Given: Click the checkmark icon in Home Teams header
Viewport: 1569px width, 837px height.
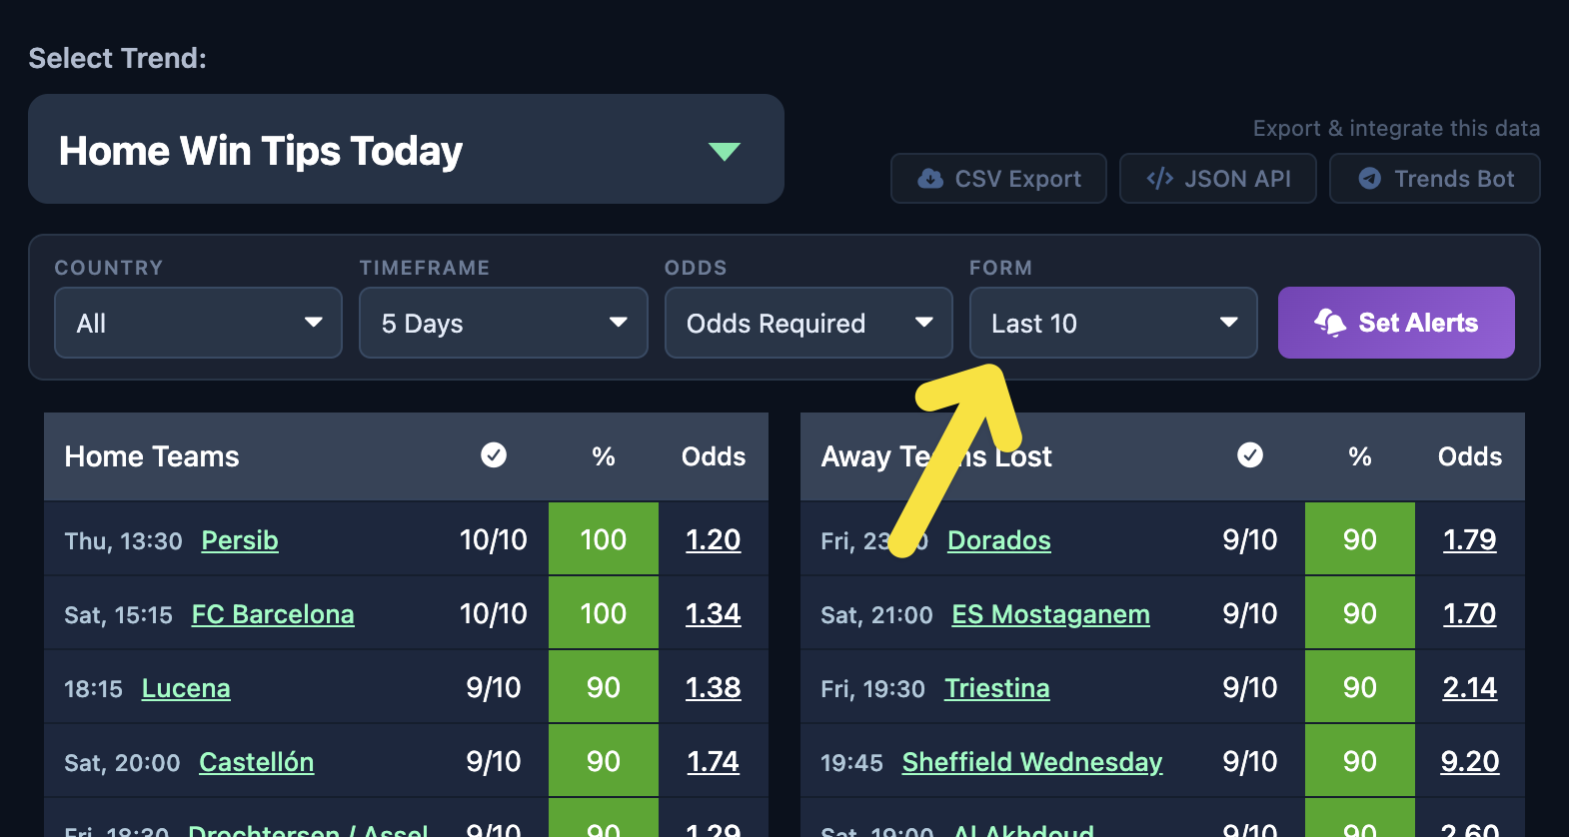Looking at the screenshot, I should 494,455.
